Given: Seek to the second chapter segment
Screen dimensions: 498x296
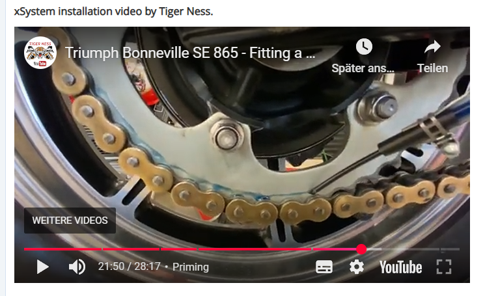Looking at the screenshot, I should tap(131, 249).
